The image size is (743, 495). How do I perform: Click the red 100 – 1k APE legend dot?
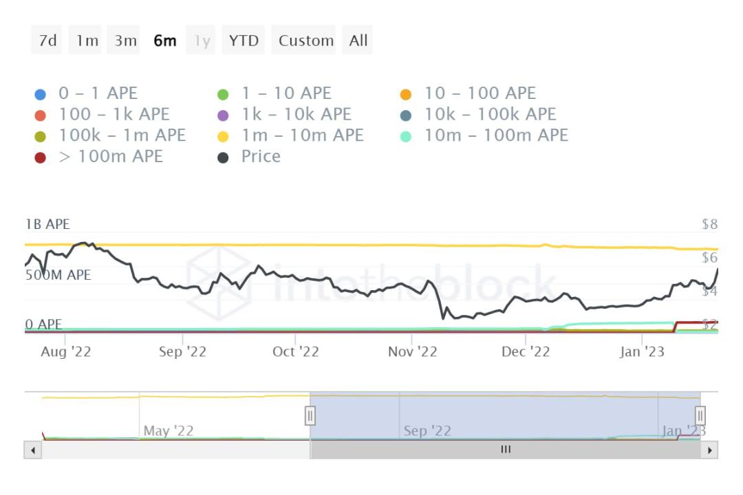coord(40,115)
